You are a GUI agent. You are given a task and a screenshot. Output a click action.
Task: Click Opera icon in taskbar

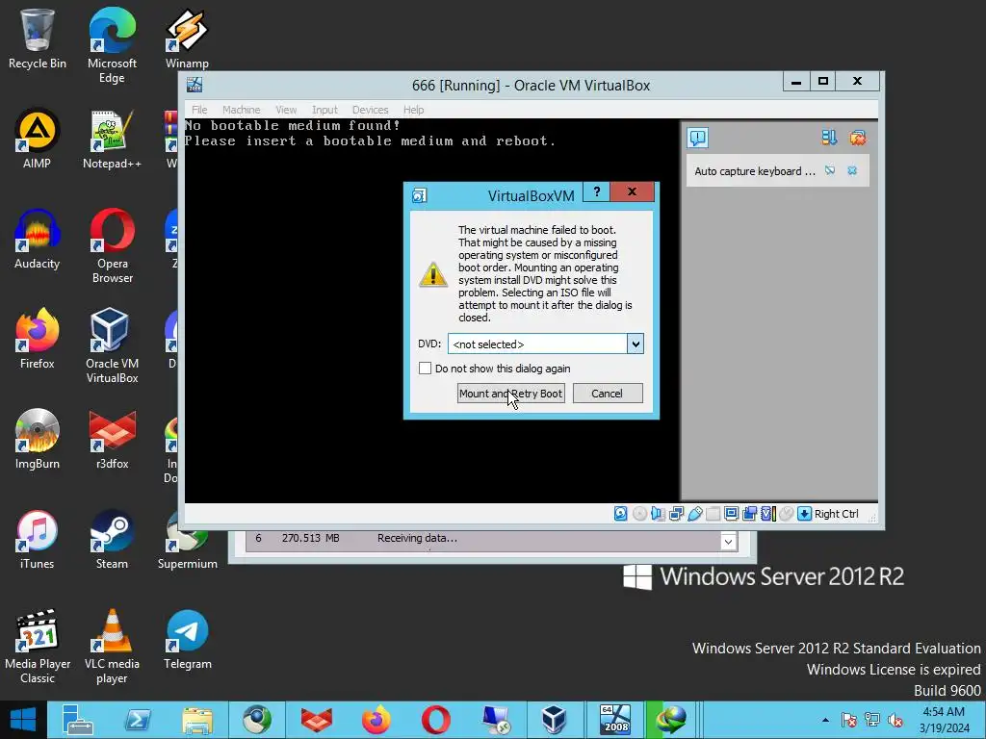436,720
